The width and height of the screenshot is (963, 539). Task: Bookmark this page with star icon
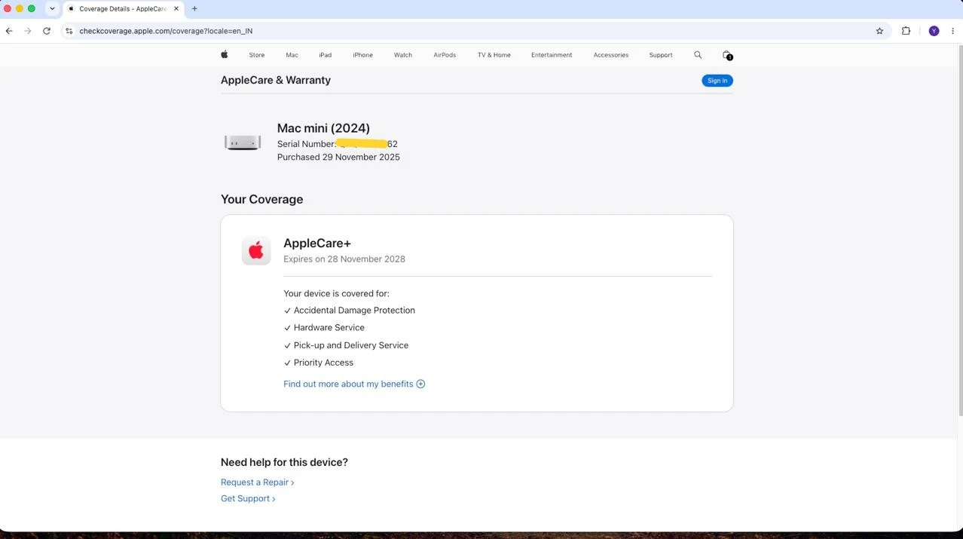click(879, 31)
